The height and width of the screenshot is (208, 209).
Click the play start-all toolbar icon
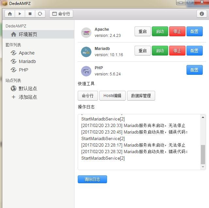click(x=20, y=14)
